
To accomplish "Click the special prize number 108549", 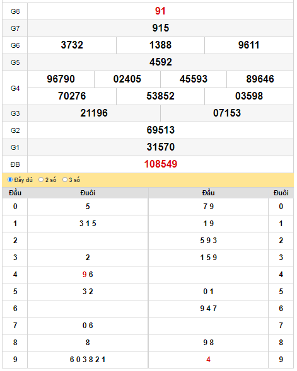I will tap(161, 164).
